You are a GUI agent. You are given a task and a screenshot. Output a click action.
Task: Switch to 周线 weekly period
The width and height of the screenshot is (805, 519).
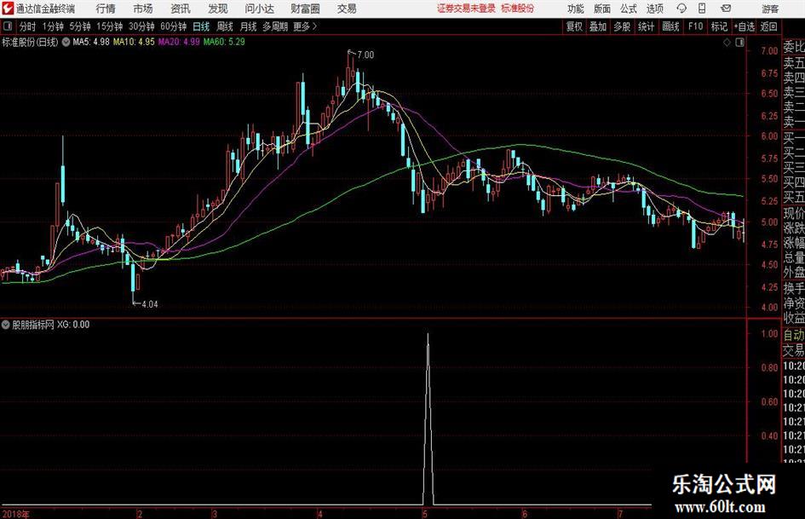coord(225,26)
